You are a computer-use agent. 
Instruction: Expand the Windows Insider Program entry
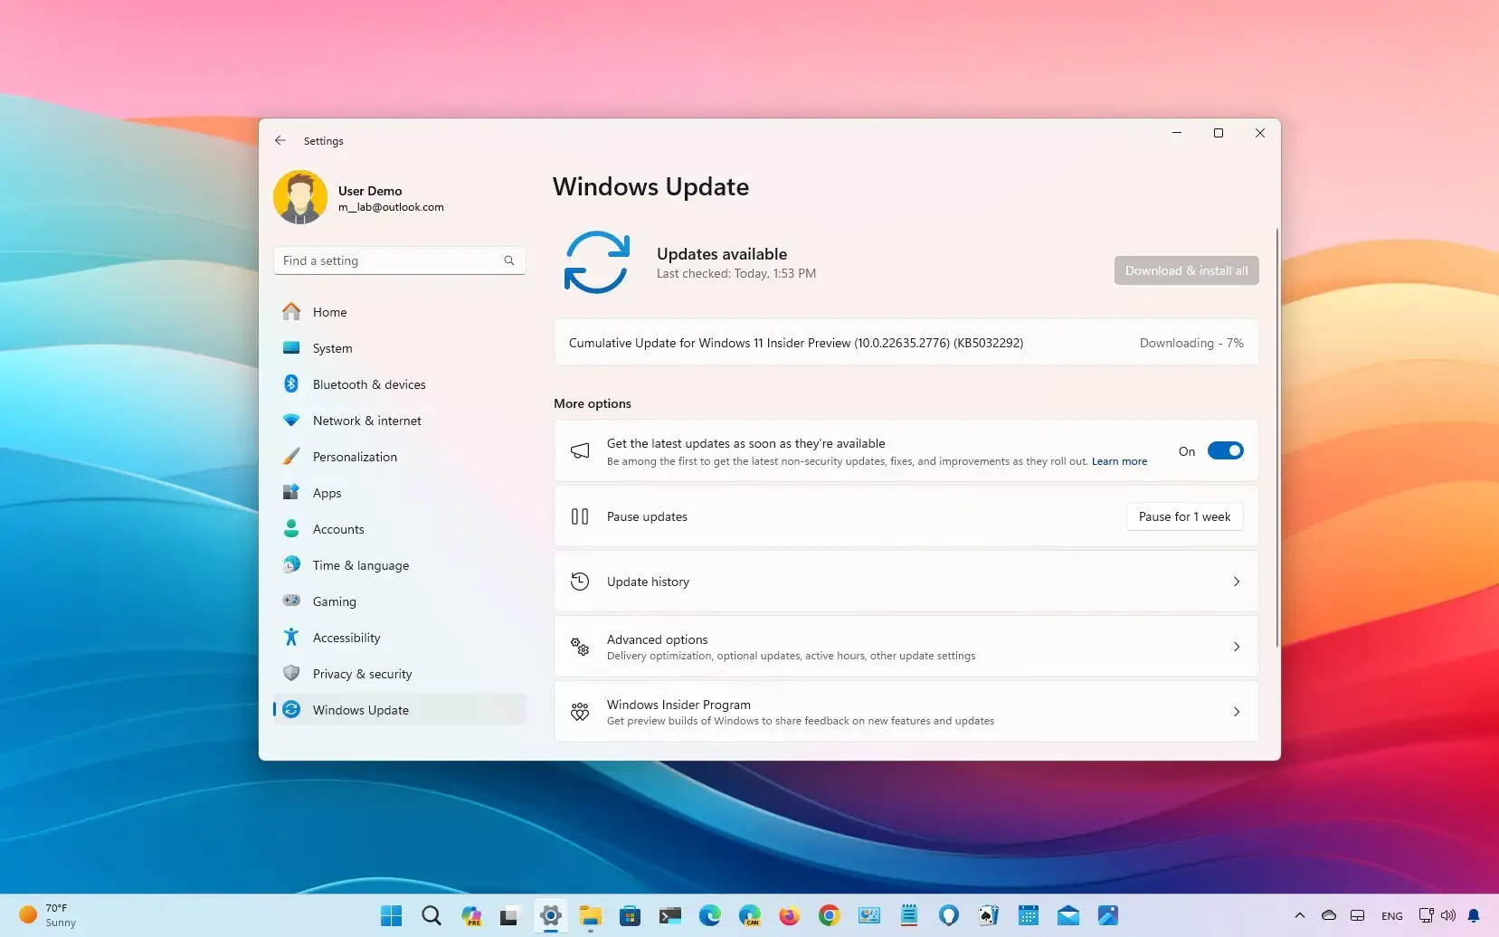(1236, 711)
